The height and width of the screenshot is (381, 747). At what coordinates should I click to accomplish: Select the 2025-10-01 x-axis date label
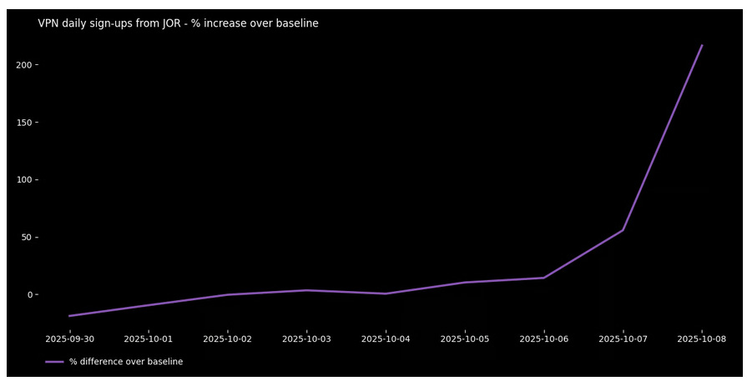(x=149, y=339)
